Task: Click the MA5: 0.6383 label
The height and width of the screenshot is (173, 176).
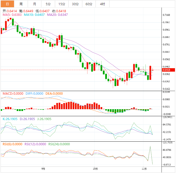Action: click(x=12, y=15)
